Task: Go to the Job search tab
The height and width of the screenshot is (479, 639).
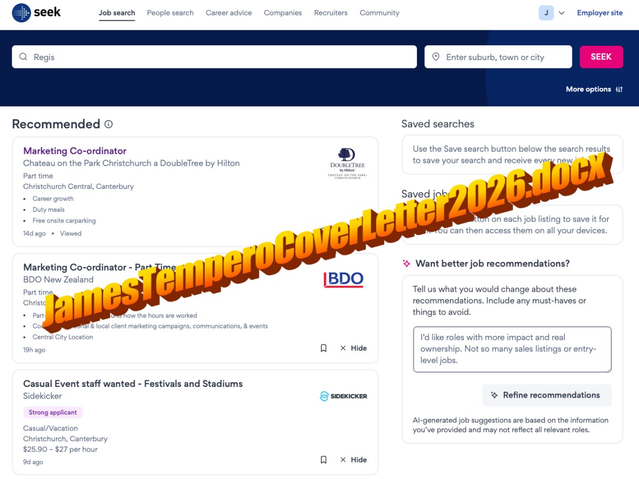Action: 117,13
